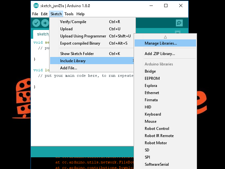The image size is (225, 169).
Task: Choose Add .ZIP Library...
Action: pos(165,54)
